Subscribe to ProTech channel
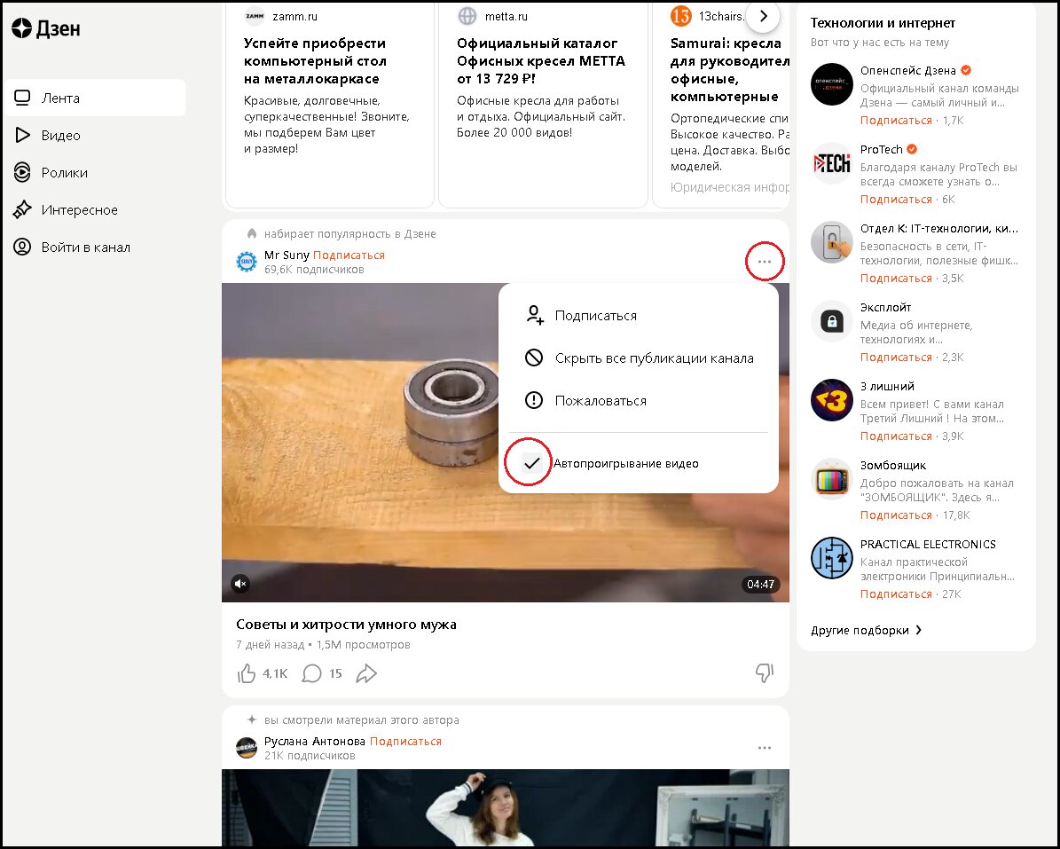Viewport: 1060px width, 849px height. coord(896,200)
